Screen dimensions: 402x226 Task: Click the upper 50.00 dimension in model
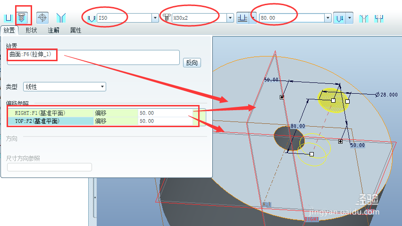pyautogui.click(x=271, y=80)
